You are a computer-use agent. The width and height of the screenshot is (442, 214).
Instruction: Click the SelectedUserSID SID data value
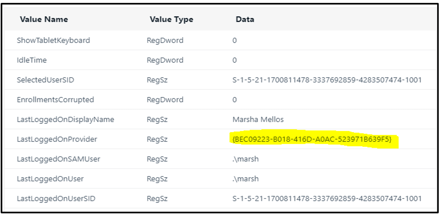coord(327,80)
